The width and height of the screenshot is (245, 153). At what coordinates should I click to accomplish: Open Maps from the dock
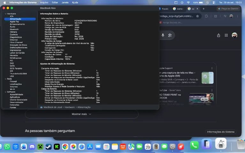click(x=131, y=147)
